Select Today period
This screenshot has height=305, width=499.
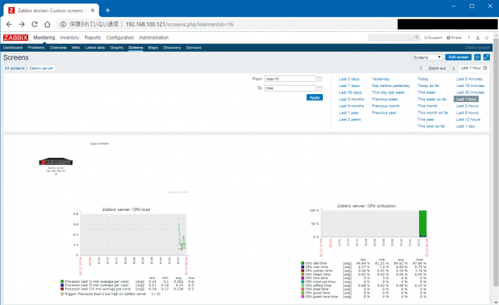point(423,79)
